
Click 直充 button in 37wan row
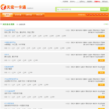coord(101,85)
